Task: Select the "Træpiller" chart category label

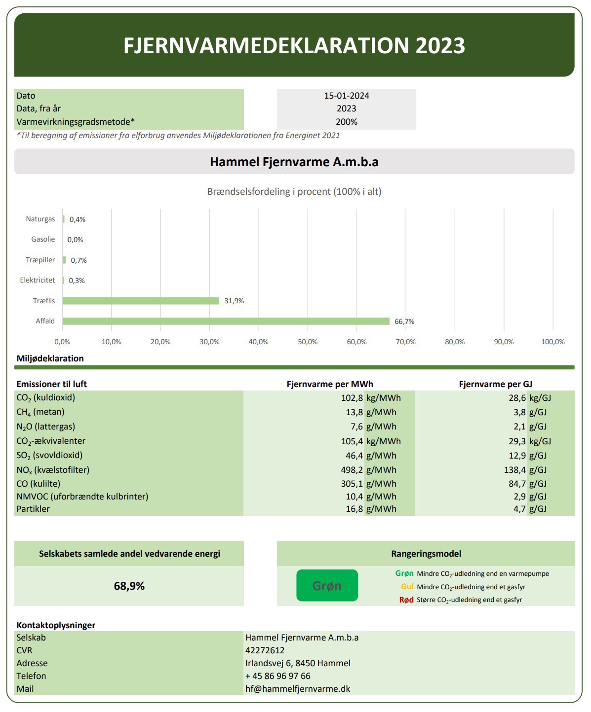Action: click(40, 260)
